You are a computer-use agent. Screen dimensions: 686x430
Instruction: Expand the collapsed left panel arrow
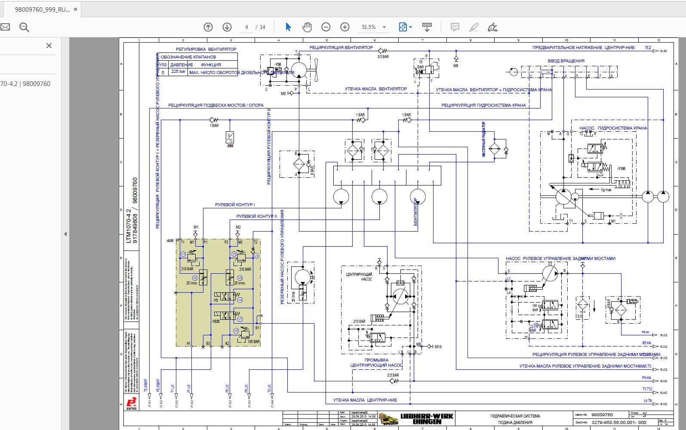point(65,234)
